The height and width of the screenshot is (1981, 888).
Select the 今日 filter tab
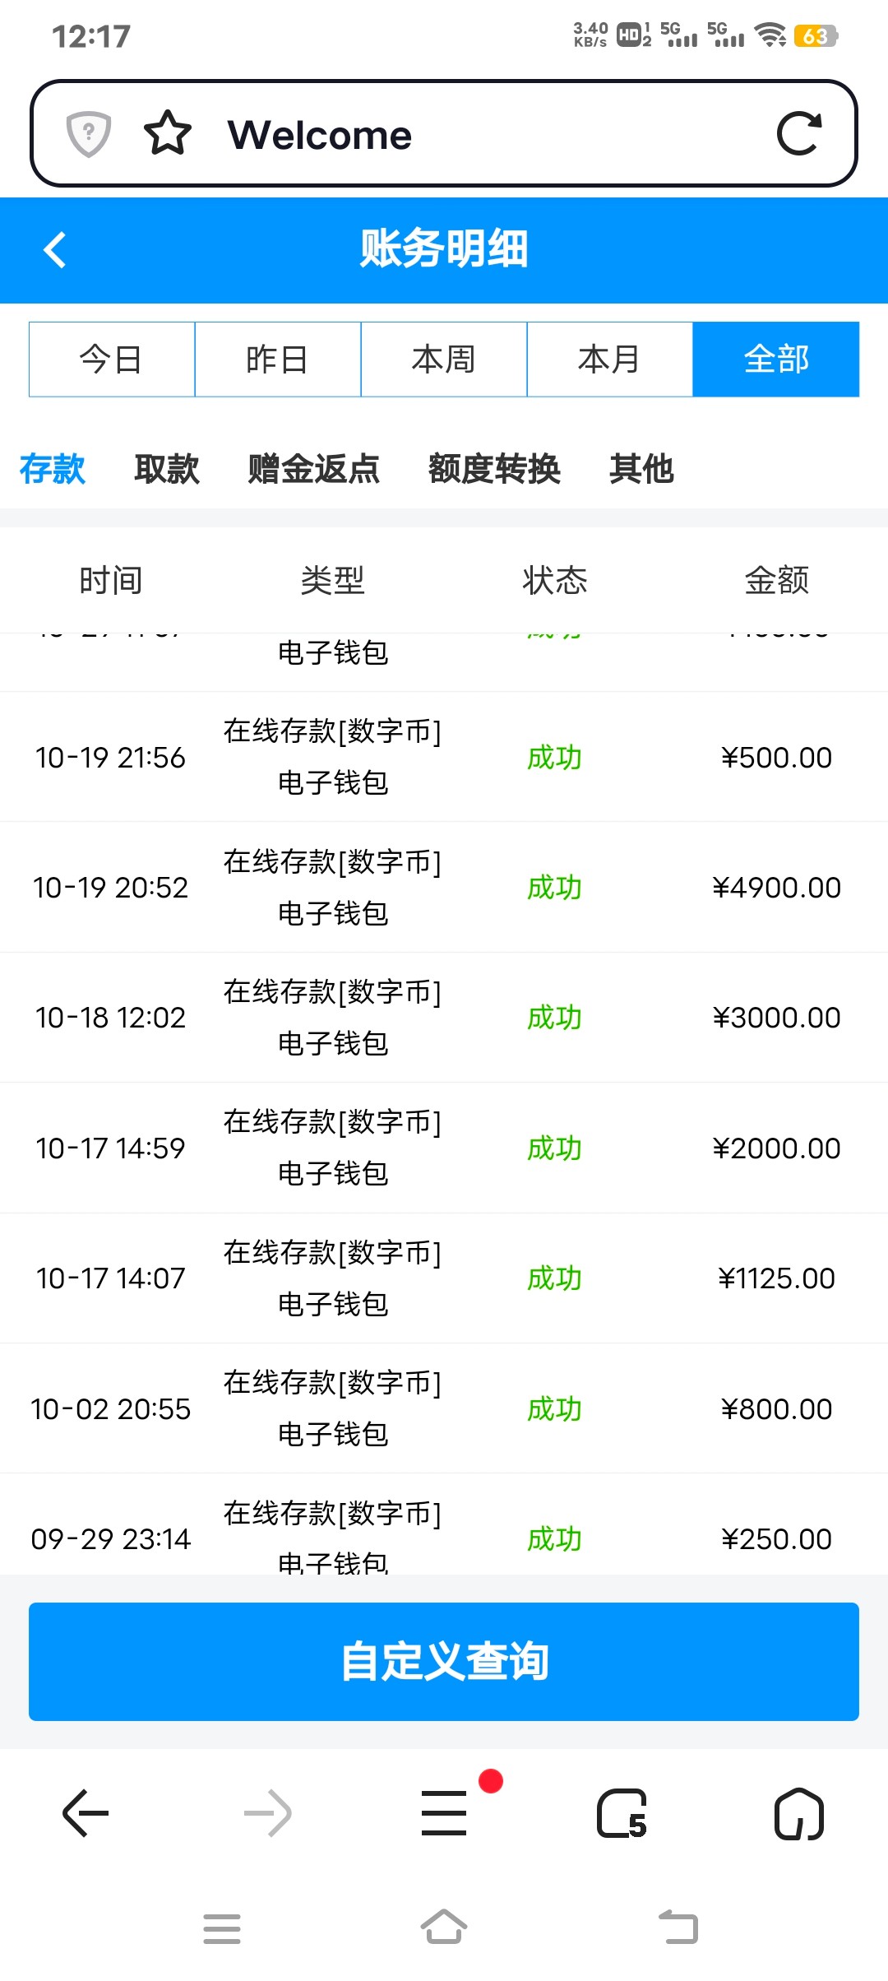[112, 360]
